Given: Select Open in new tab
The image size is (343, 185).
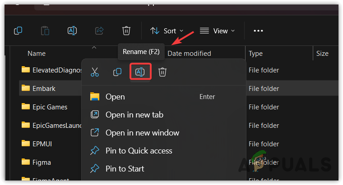Looking at the screenshot, I should [x=134, y=115].
